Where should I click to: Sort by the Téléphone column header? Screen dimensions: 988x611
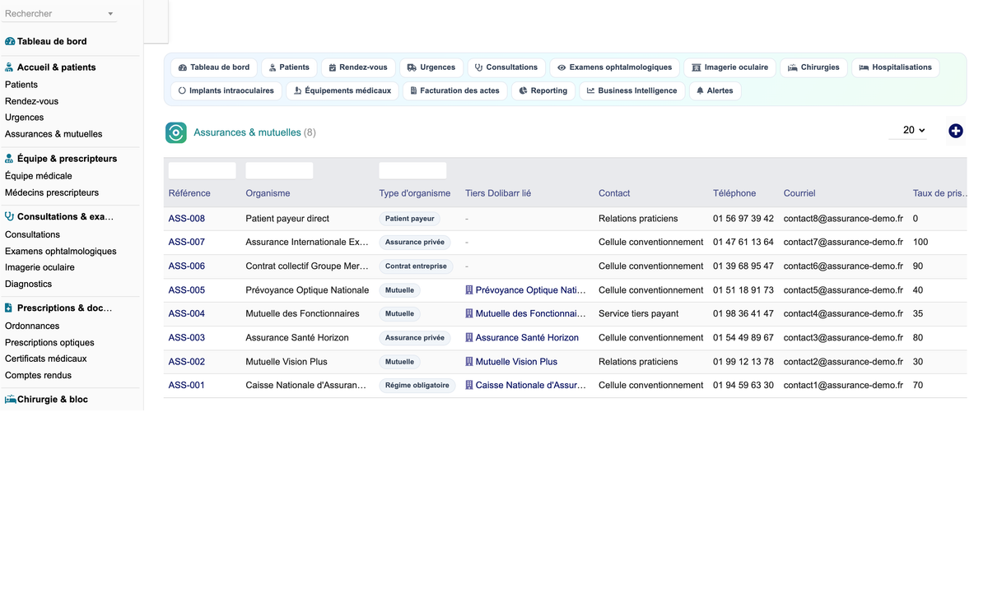[x=734, y=193]
